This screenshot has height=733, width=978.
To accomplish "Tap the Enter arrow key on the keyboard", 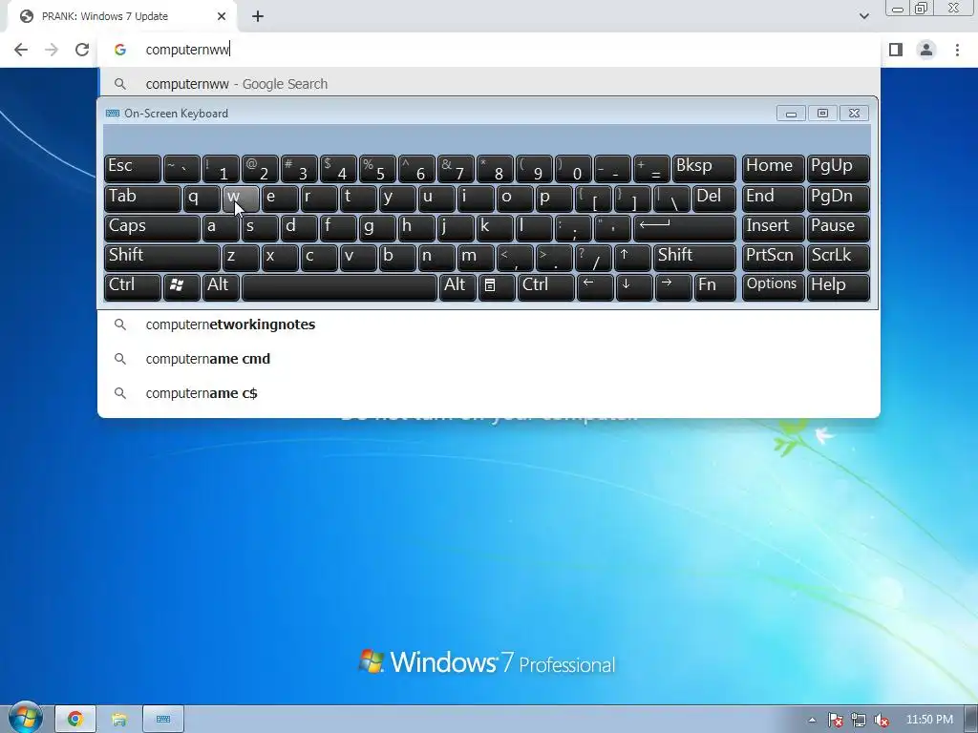I will click(684, 228).
